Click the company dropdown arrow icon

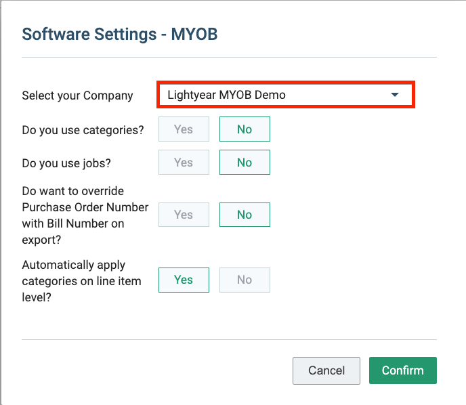[395, 95]
